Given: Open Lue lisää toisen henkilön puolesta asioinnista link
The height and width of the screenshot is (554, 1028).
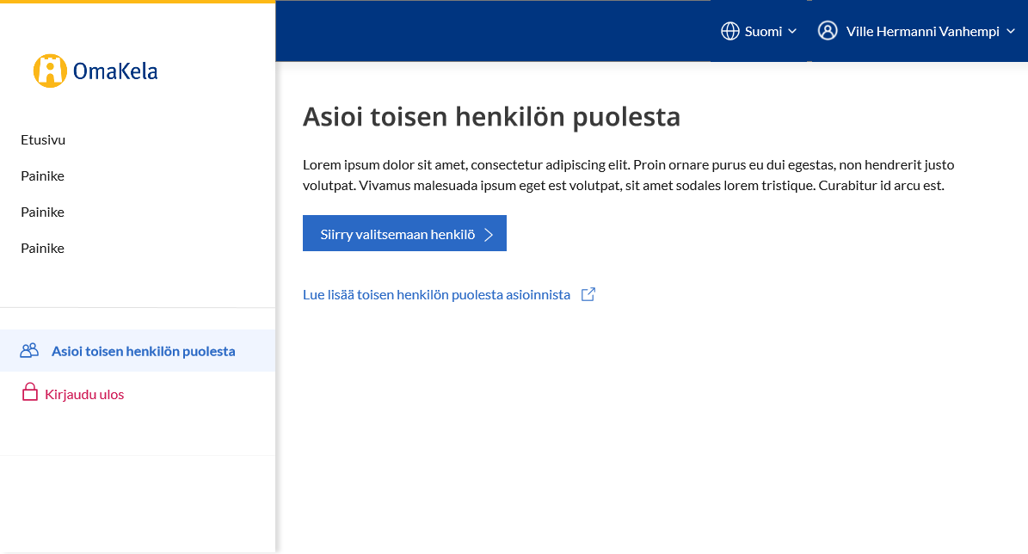Looking at the screenshot, I should (436, 295).
